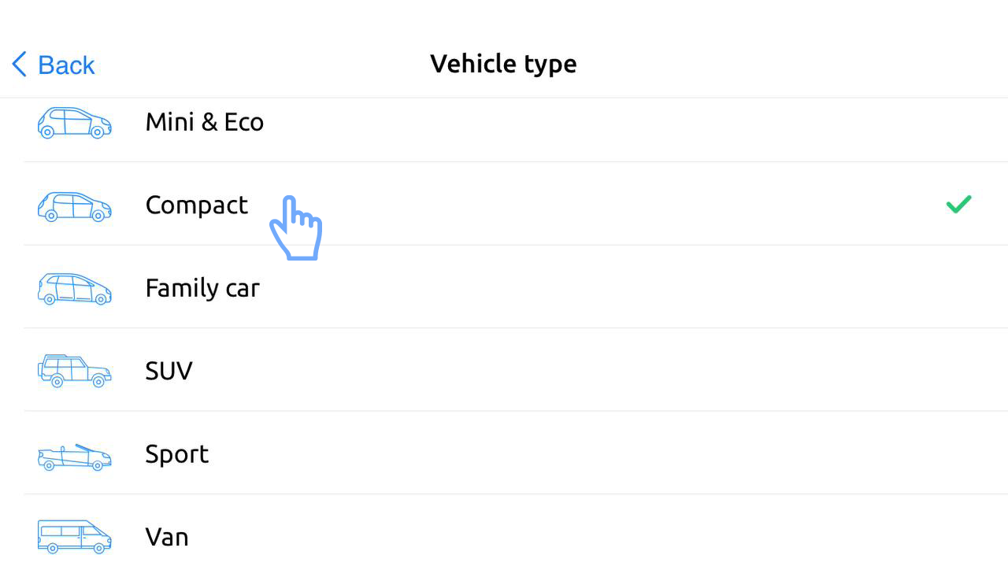Click the Vehicle type title

pyautogui.click(x=503, y=64)
